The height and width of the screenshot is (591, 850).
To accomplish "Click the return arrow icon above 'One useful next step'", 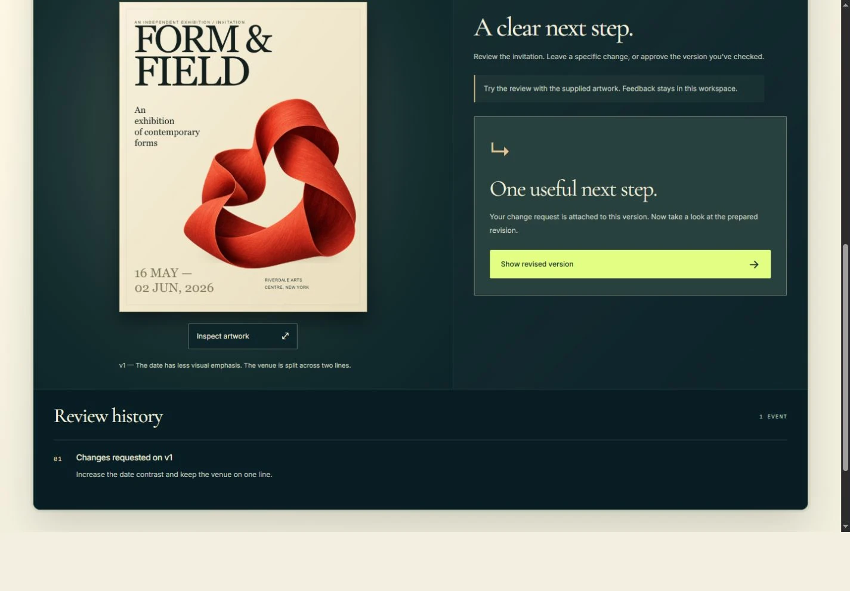I will 499,149.
